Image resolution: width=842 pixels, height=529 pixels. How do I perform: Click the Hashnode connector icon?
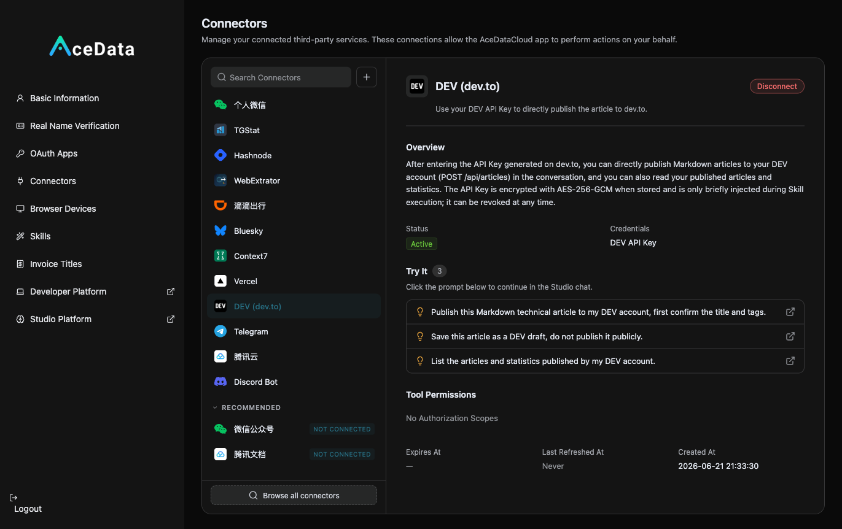tap(220, 155)
